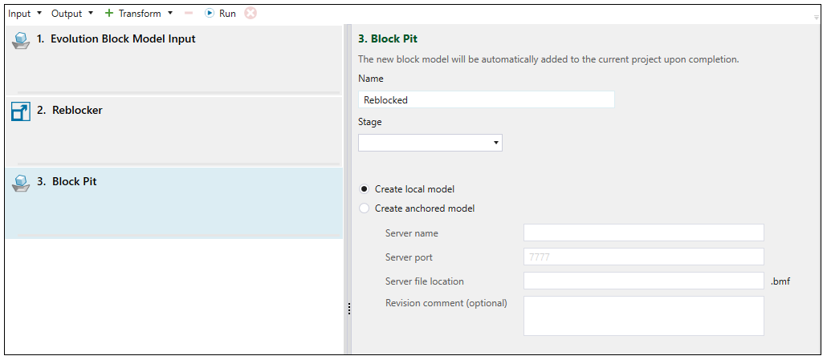Viewport: 827px width, 360px height.
Task: Click the Server name text field
Action: pyautogui.click(x=643, y=233)
